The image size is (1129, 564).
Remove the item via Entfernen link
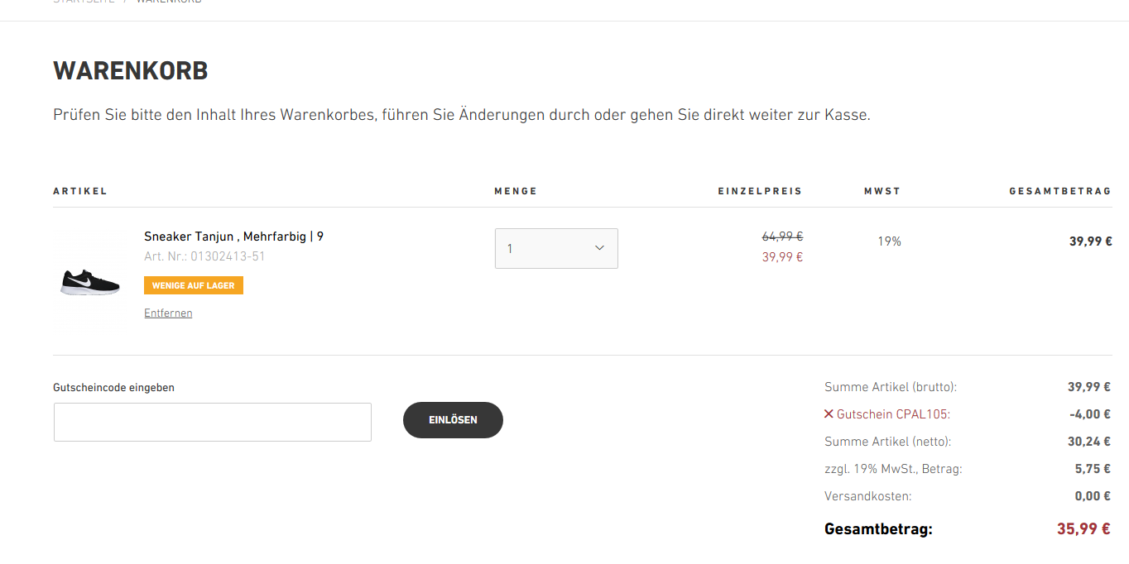coord(168,313)
